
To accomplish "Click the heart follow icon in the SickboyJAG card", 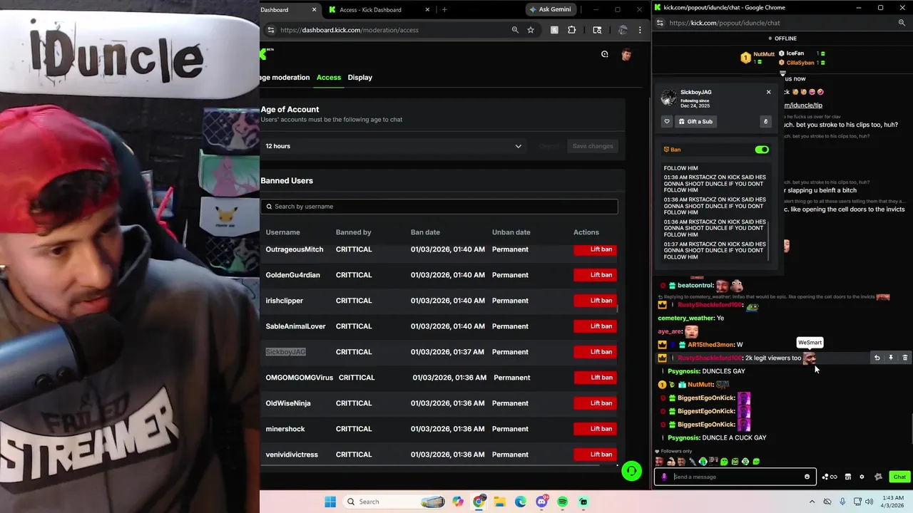I will [x=667, y=121].
